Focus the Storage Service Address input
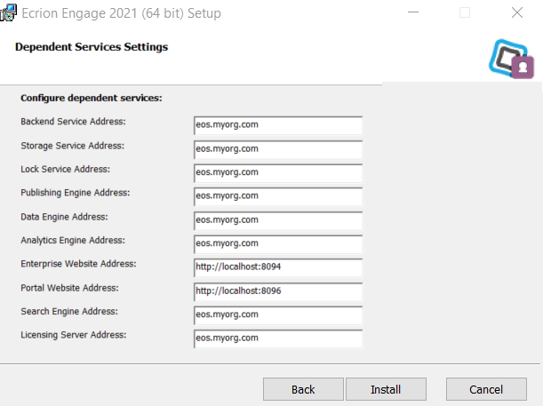This screenshot has width=543, height=406. click(278, 149)
